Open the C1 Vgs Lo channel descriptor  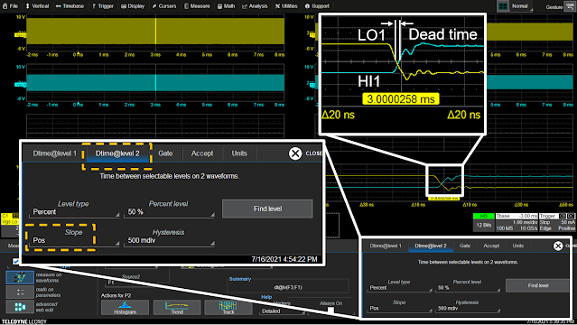[x=10, y=225]
